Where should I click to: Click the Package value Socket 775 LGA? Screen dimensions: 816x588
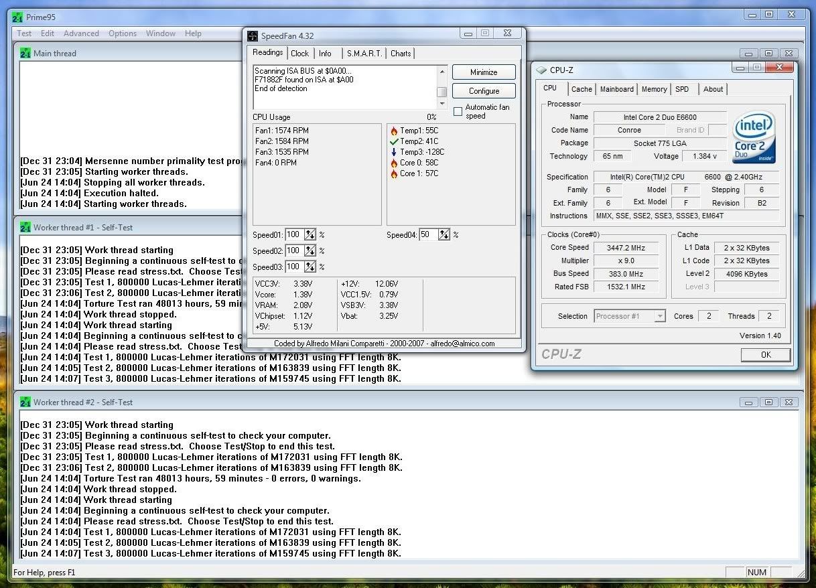pyautogui.click(x=660, y=143)
